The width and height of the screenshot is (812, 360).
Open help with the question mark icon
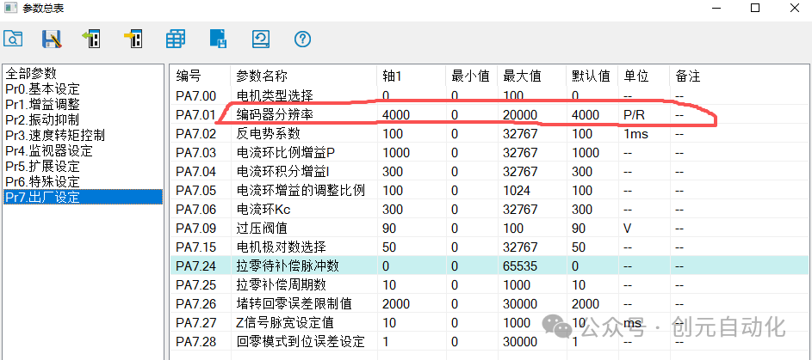(302, 39)
